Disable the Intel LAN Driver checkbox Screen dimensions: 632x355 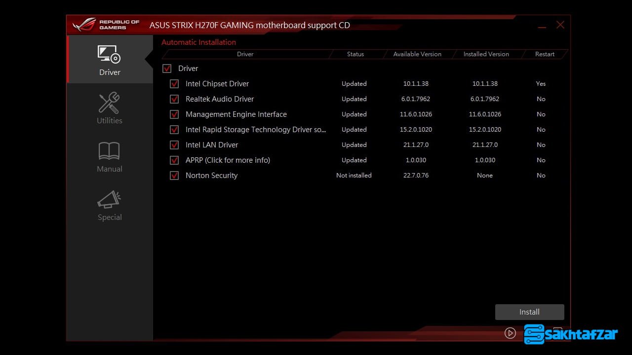(x=174, y=145)
